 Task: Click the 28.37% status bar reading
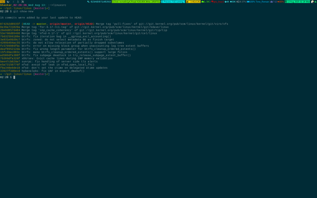coord(241,2)
